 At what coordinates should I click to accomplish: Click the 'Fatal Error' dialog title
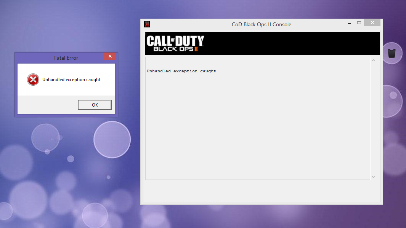[x=66, y=58]
